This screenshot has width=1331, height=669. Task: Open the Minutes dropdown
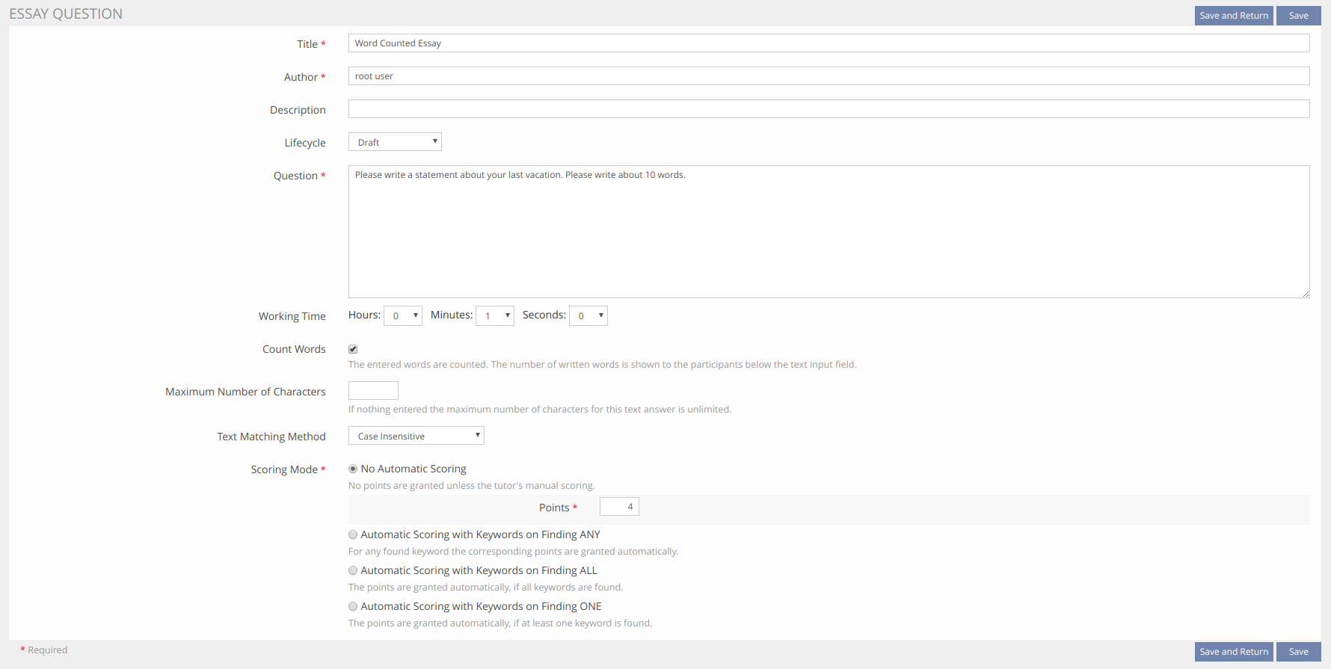tap(494, 316)
